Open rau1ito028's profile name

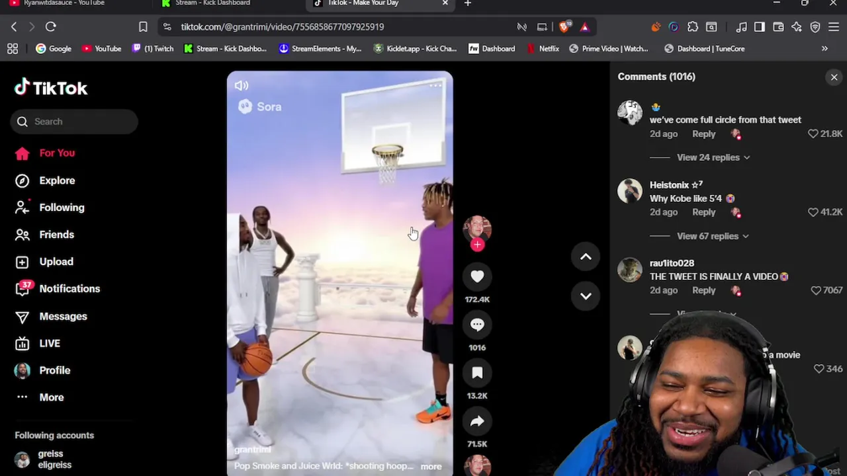[672, 263]
